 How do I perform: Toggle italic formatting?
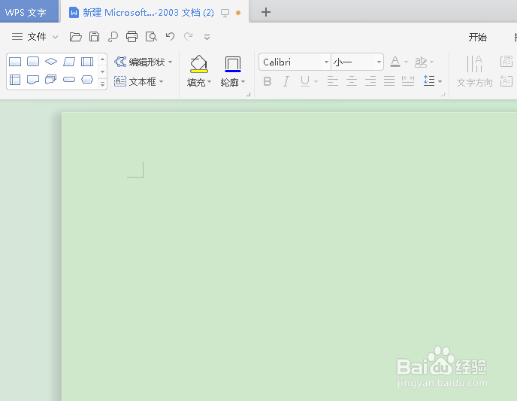pyautogui.click(x=286, y=81)
